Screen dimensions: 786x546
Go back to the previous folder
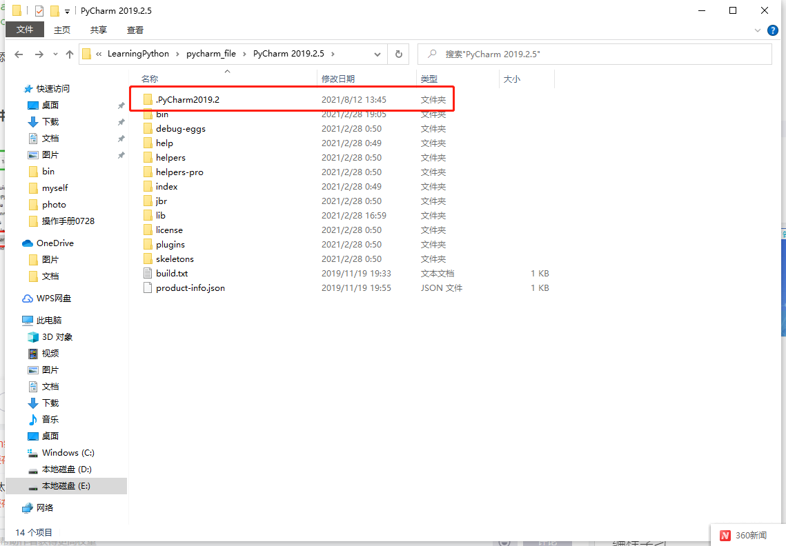[19, 54]
